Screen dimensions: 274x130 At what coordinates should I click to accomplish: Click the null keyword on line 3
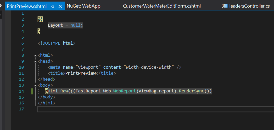coord(75,25)
